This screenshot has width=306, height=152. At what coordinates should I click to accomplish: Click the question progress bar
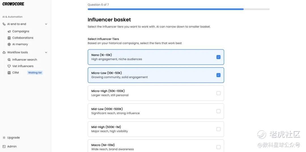(178, 9)
